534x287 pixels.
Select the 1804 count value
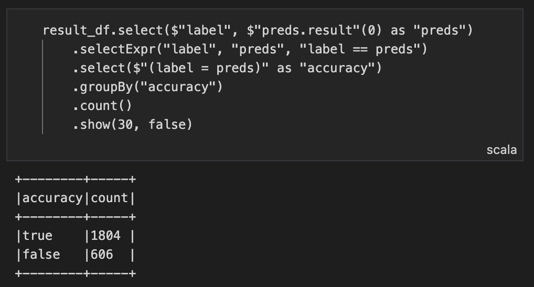tap(105, 236)
